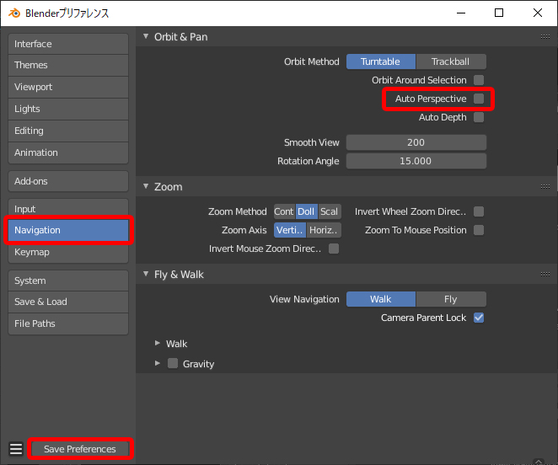The height and width of the screenshot is (465, 558).
Task: Close the Blender preferences window
Action: click(x=538, y=13)
